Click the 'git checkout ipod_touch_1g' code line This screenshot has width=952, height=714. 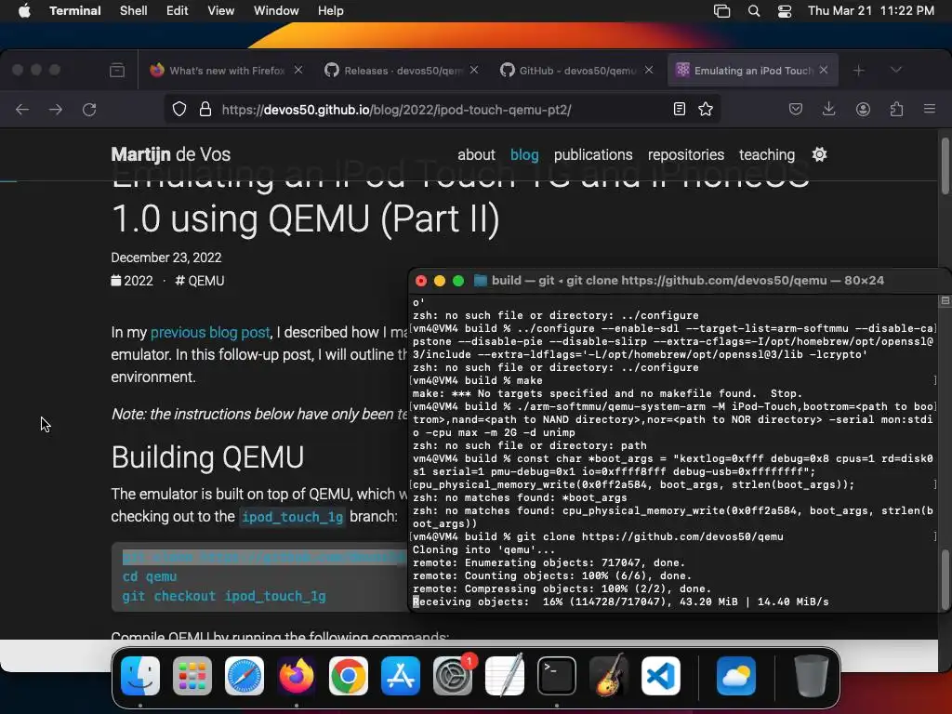click(x=224, y=596)
